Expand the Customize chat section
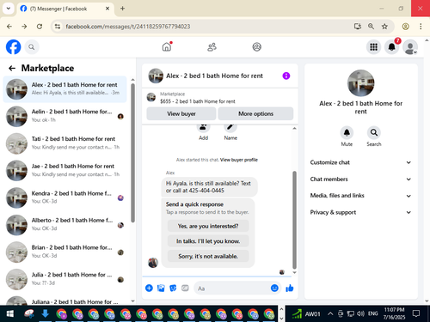430x322 pixels. (x=360, y=162)
